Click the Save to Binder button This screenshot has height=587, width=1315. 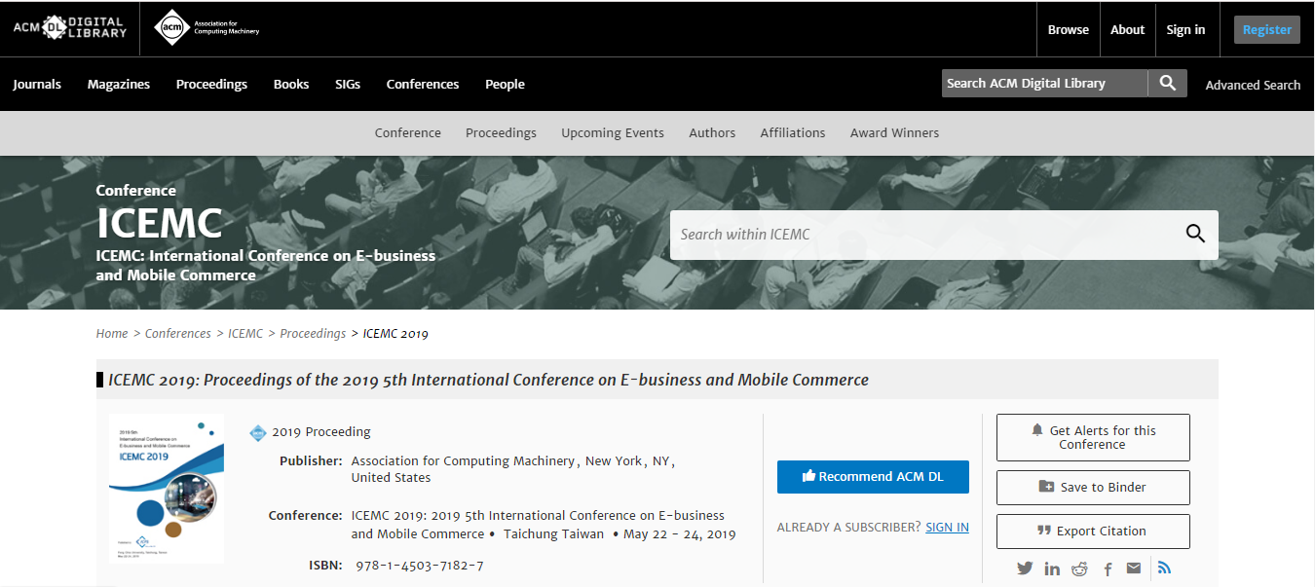pos(1093,487)
